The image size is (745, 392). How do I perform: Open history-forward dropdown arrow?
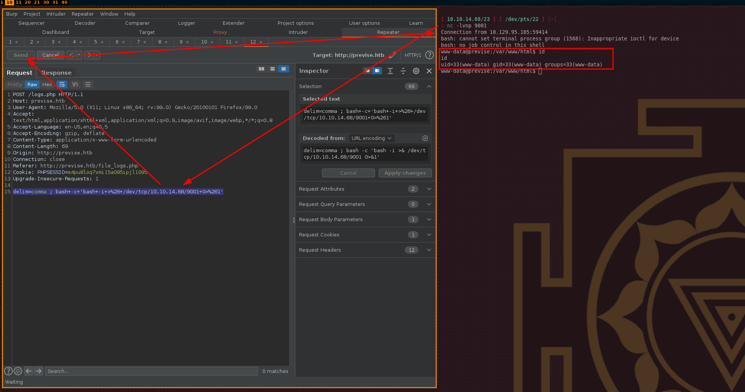click(97, 55)
